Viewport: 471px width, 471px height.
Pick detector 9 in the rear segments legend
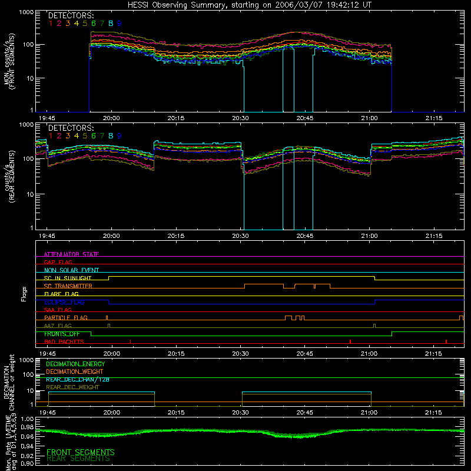point(120,136)
